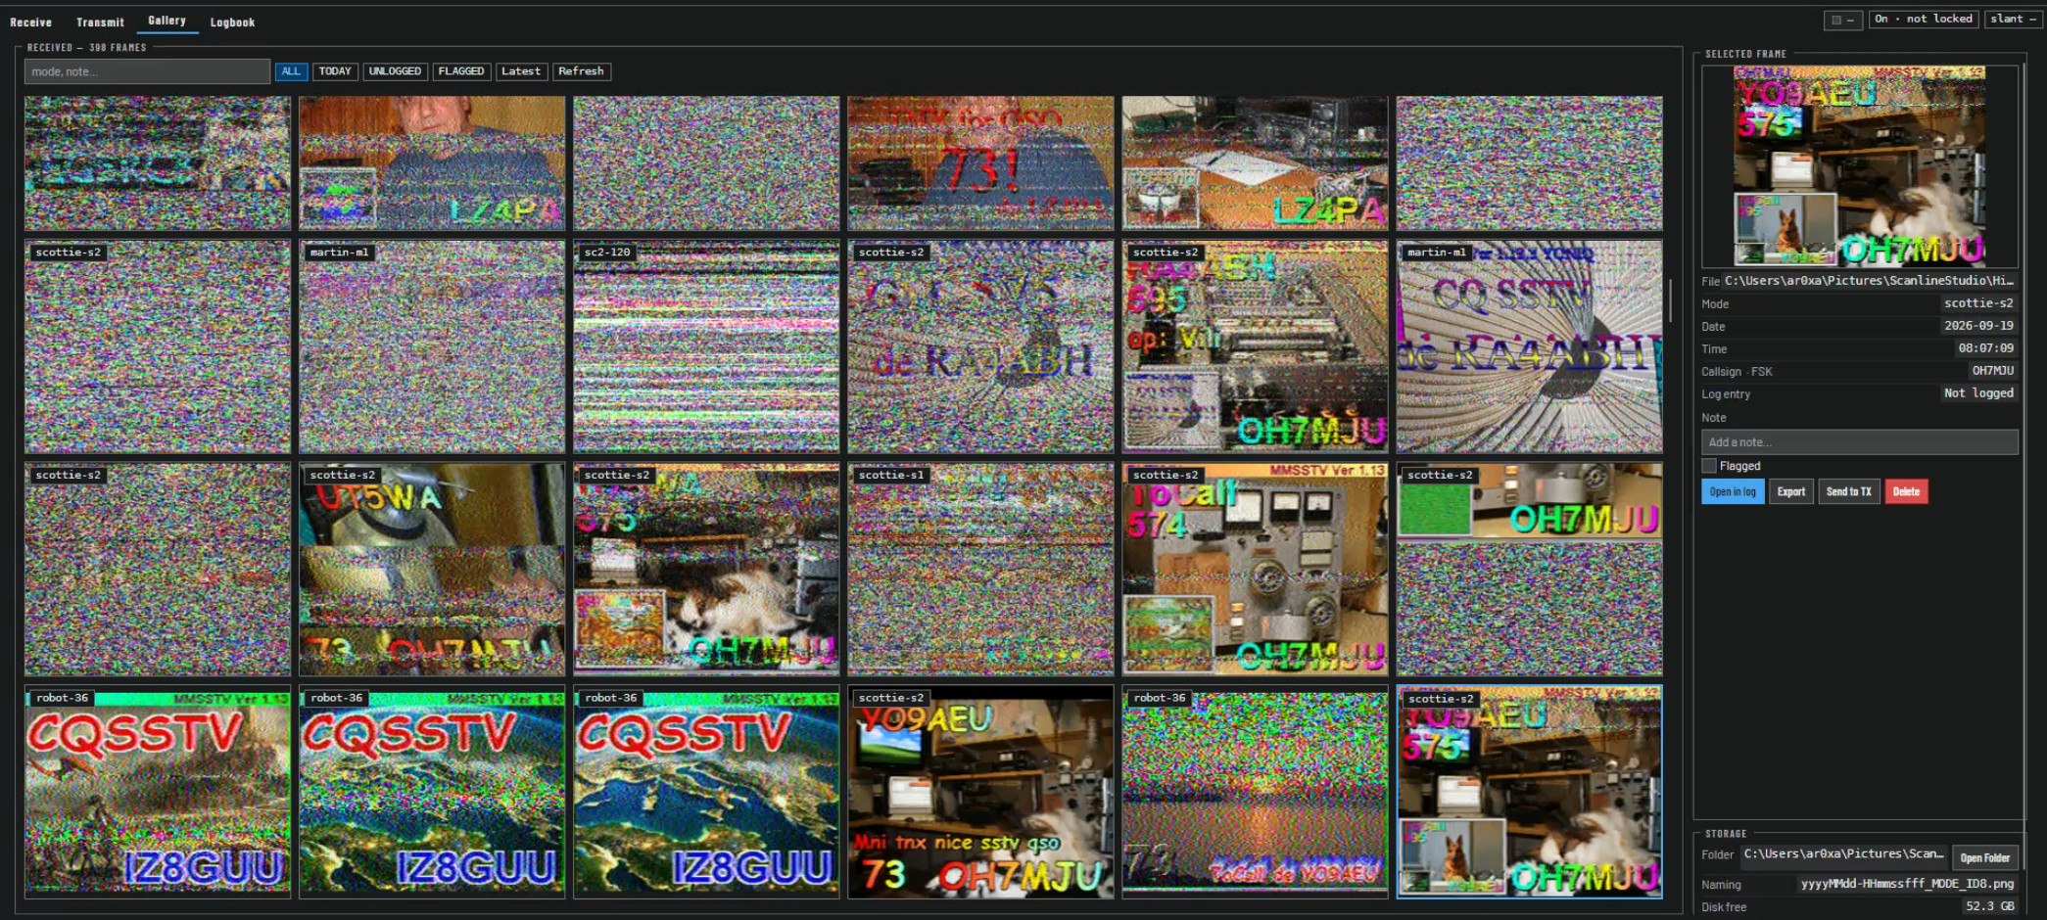Screen dimensions: 2047x920
Task: Click the selected frame File path field
Action: 1870,281
